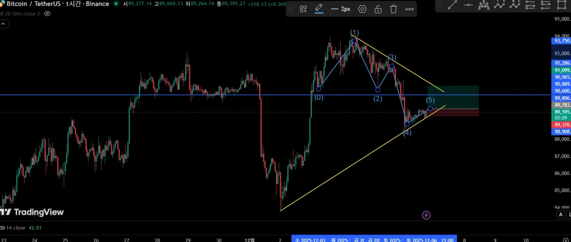This screenshot has height=242, width=571.
Task: Click the 12월 month label on time axis
Action: coord(249,241)
